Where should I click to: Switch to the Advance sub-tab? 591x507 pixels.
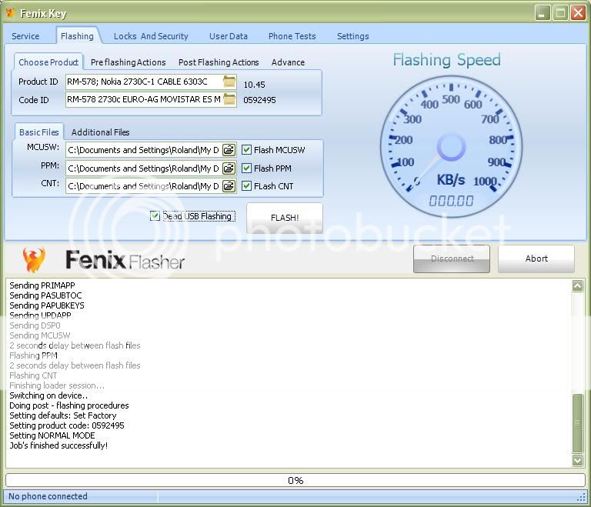288,62
